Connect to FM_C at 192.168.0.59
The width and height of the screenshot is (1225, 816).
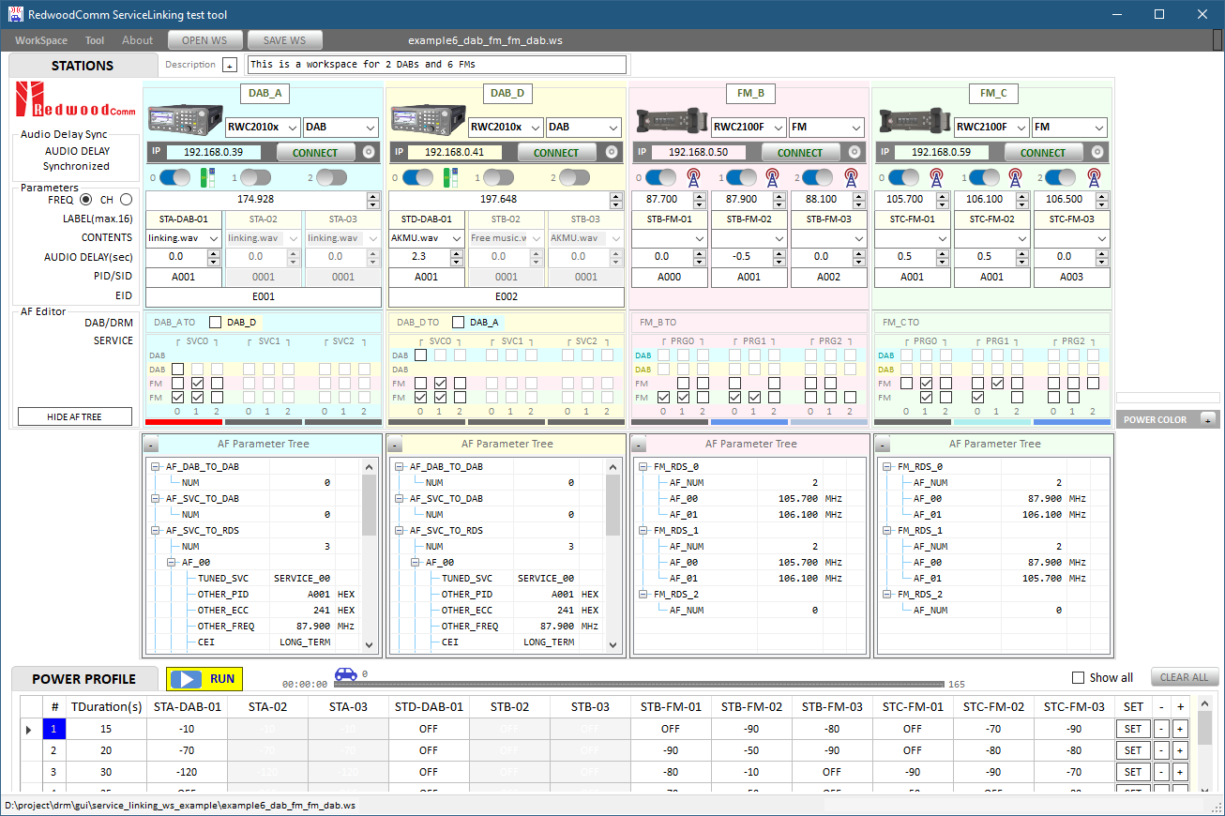(x=1043, y=152)
